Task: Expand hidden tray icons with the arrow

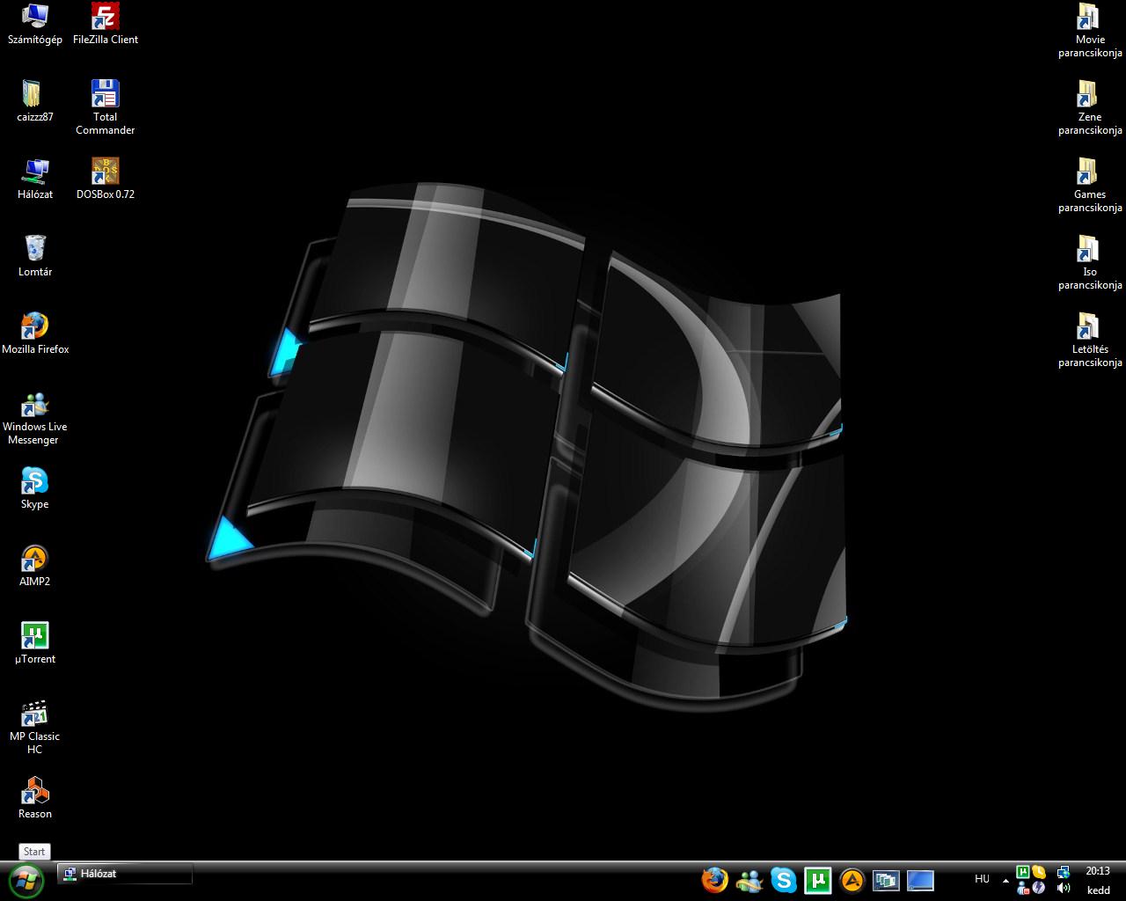Action: click(1005, 880)
